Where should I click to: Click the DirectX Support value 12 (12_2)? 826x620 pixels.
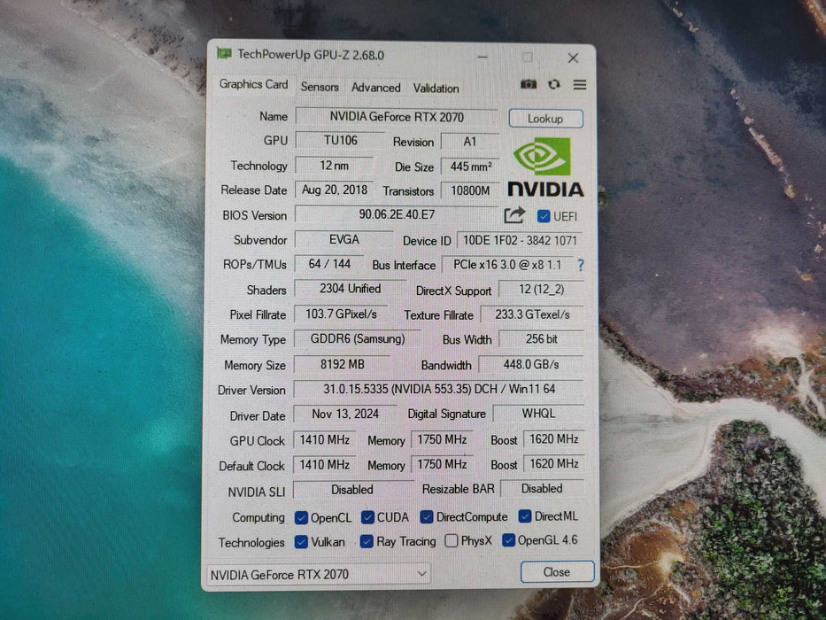541,290
